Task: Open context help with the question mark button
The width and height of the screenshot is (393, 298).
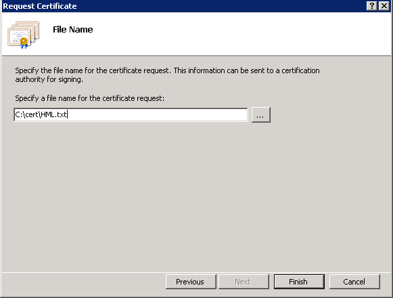Action: pos(372,6)
